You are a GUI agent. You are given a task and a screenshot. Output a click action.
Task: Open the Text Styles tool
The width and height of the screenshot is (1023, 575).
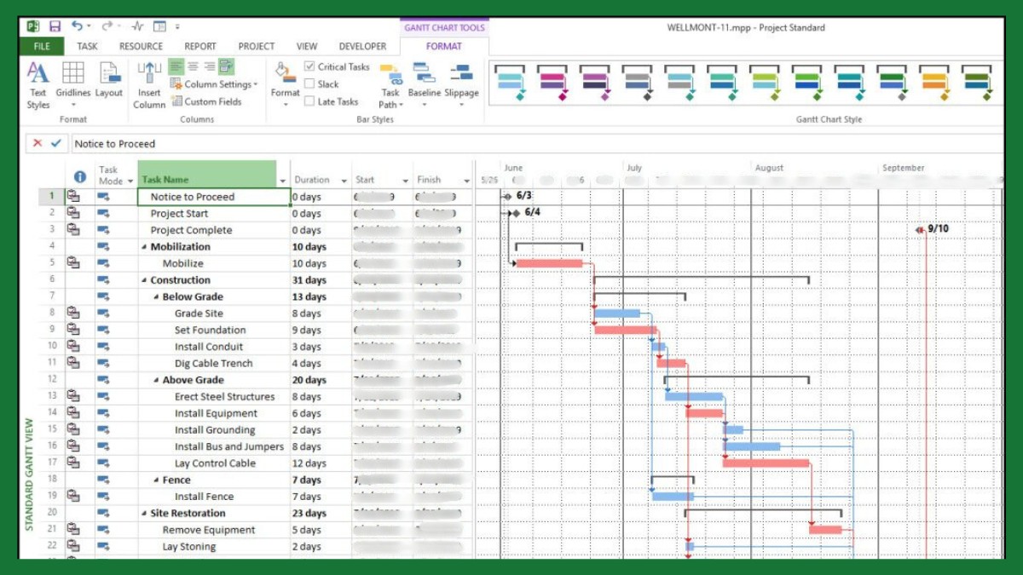coord(38,85)
